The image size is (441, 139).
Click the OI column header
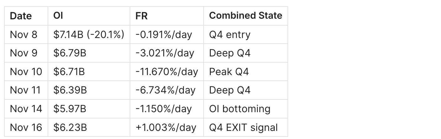point(58,16)
